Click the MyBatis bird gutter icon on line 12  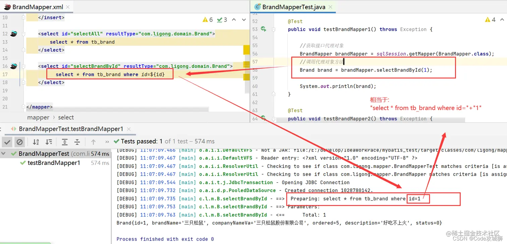pyautogui.click(x=13, y=34)
